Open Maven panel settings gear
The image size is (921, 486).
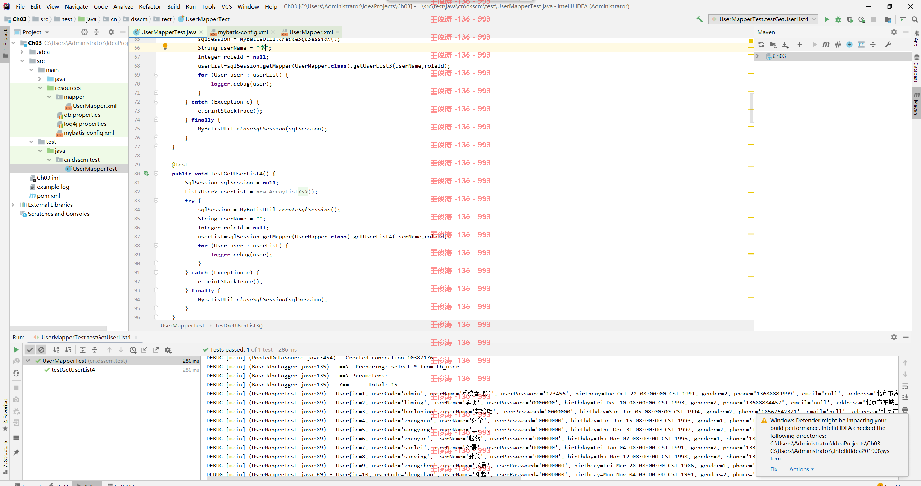pos(894,32)
